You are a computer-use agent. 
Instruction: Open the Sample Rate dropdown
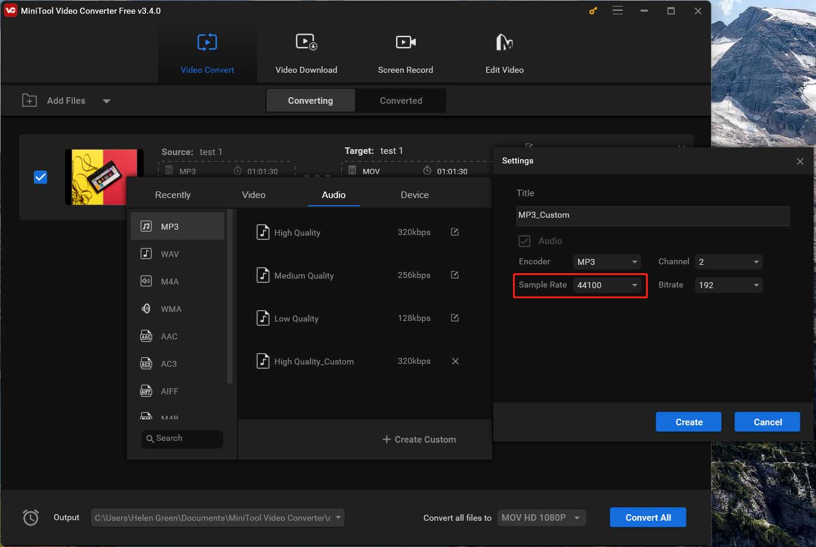pyautogui.click(x=607, y=285)
